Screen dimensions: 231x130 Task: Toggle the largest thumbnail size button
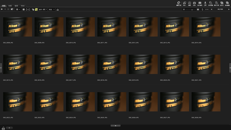pos(198,9)
